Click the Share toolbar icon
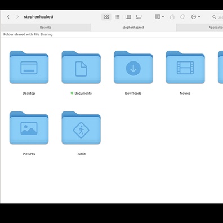 click(172, 17)
